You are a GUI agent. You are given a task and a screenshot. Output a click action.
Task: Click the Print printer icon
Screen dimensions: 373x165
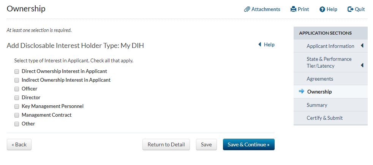pyautogui.click(x=293, y=9)
